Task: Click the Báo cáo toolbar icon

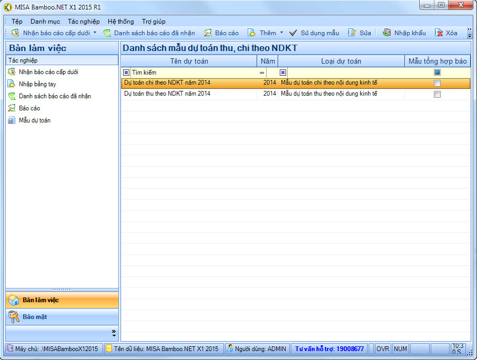Action: pyautogui.click(x=208, y=33)
